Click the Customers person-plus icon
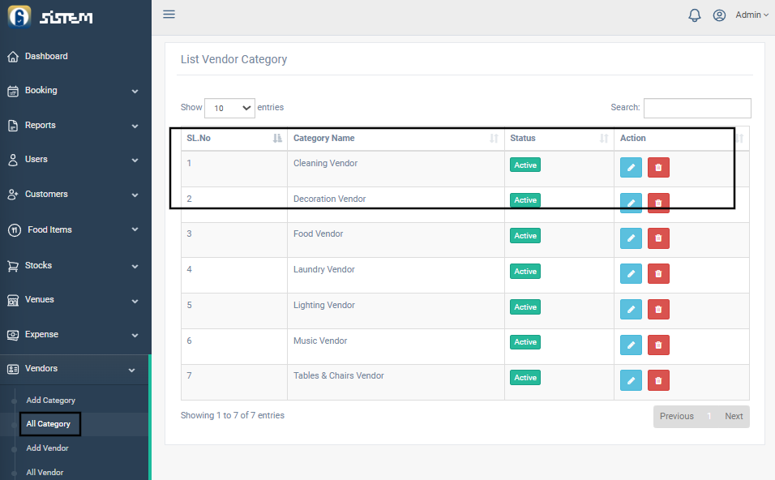 tap(13, 195)
